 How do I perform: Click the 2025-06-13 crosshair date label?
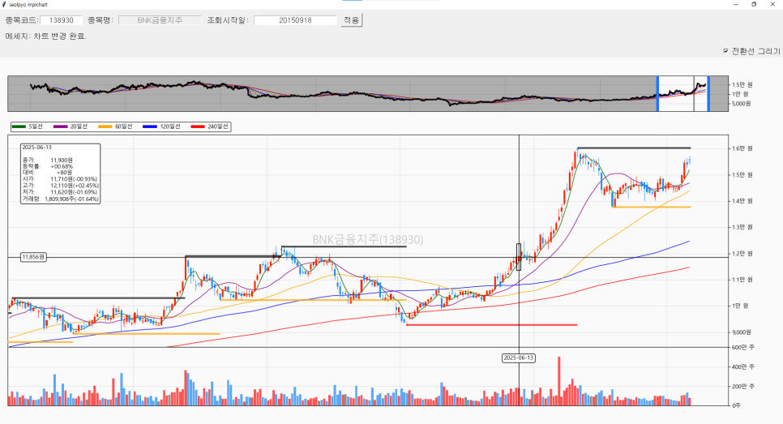pyautogui.click(x=519, y=358)
